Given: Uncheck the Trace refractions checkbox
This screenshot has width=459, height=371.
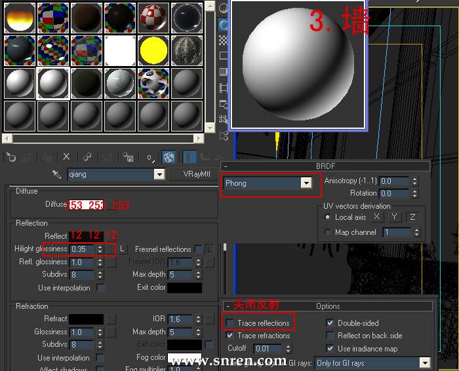Looking at the screenshot, I should (x=229, y=336).
